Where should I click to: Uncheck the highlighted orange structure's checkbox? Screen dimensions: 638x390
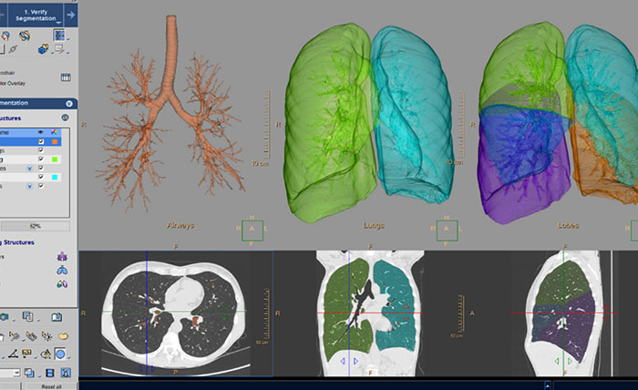(41, 141)
